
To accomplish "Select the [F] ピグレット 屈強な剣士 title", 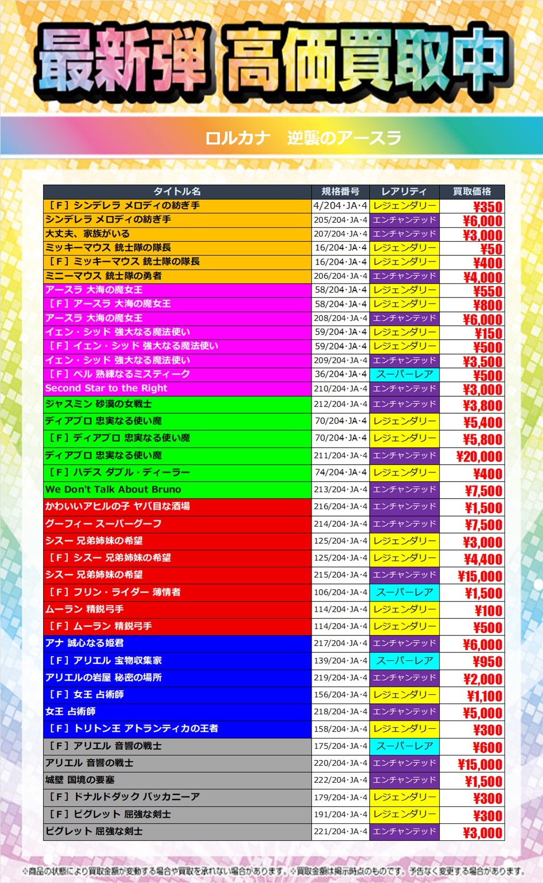I will pos(110,815).
